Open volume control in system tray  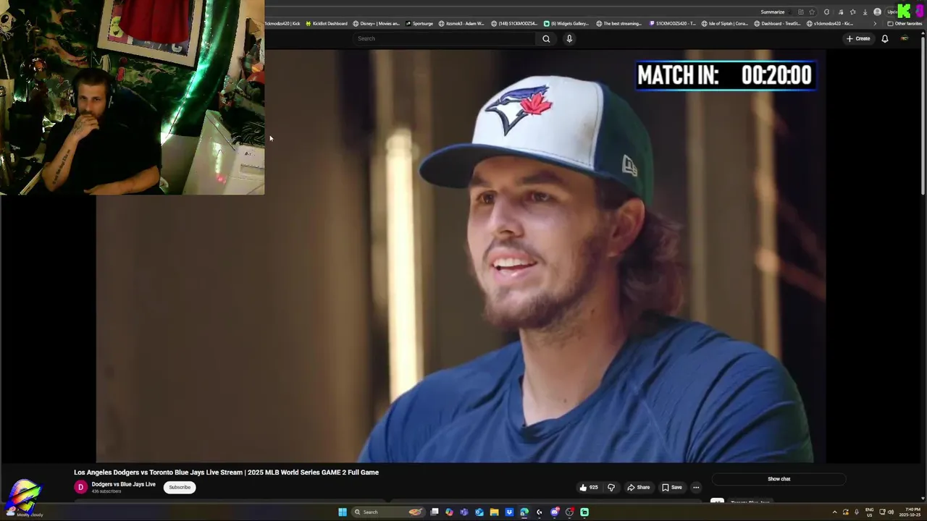[891, 512]
